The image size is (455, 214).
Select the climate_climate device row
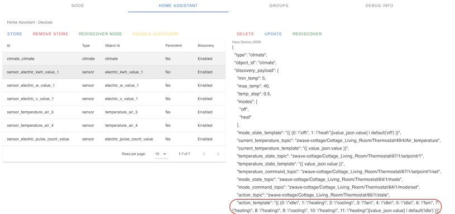[114, 58]
